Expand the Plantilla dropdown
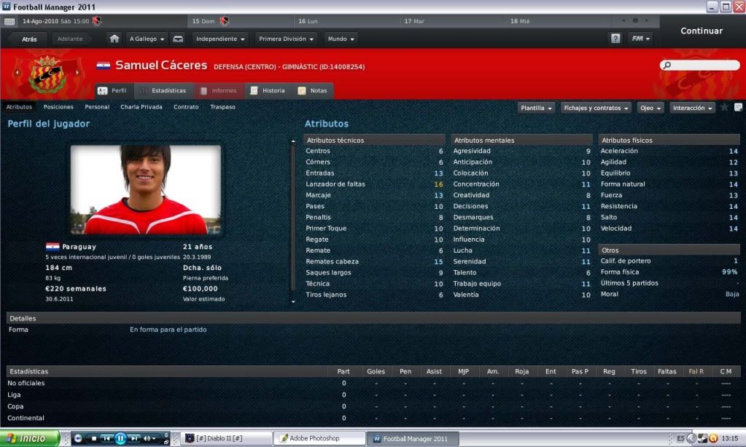The width and height of the screenshot is (746, 447). [536, 108]
